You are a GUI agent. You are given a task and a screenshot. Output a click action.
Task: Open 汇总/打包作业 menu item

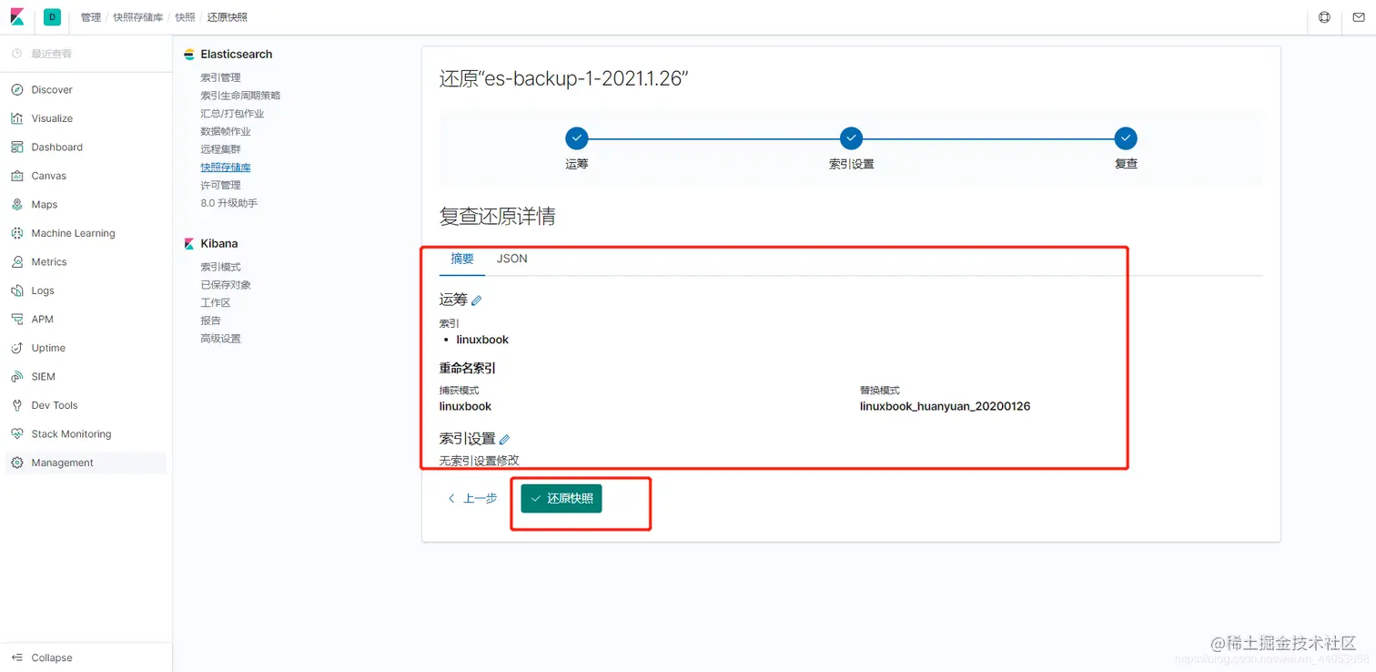[x=232, y=114]
